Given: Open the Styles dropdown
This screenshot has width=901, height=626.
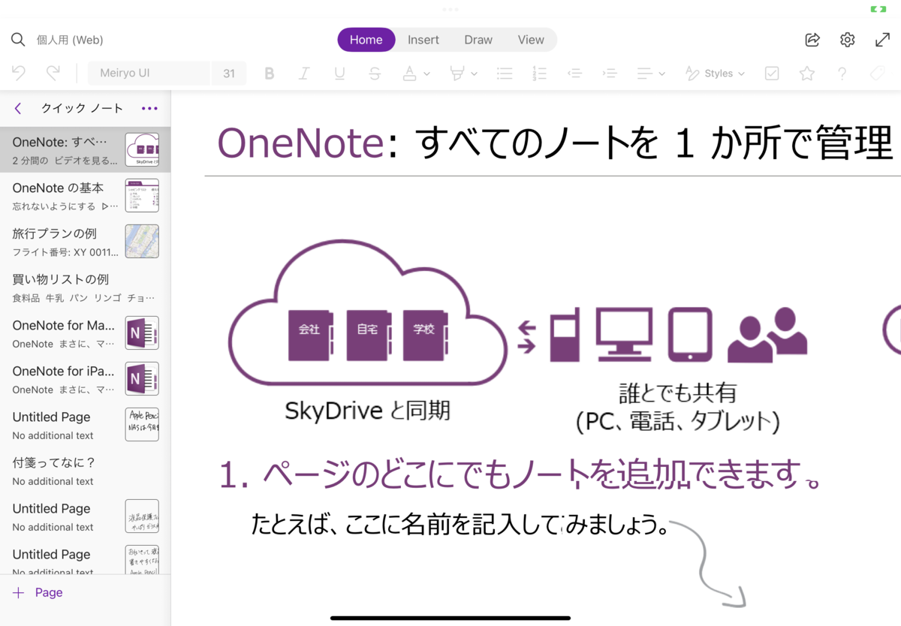Looking at the screenshot, I should (716, 73).
